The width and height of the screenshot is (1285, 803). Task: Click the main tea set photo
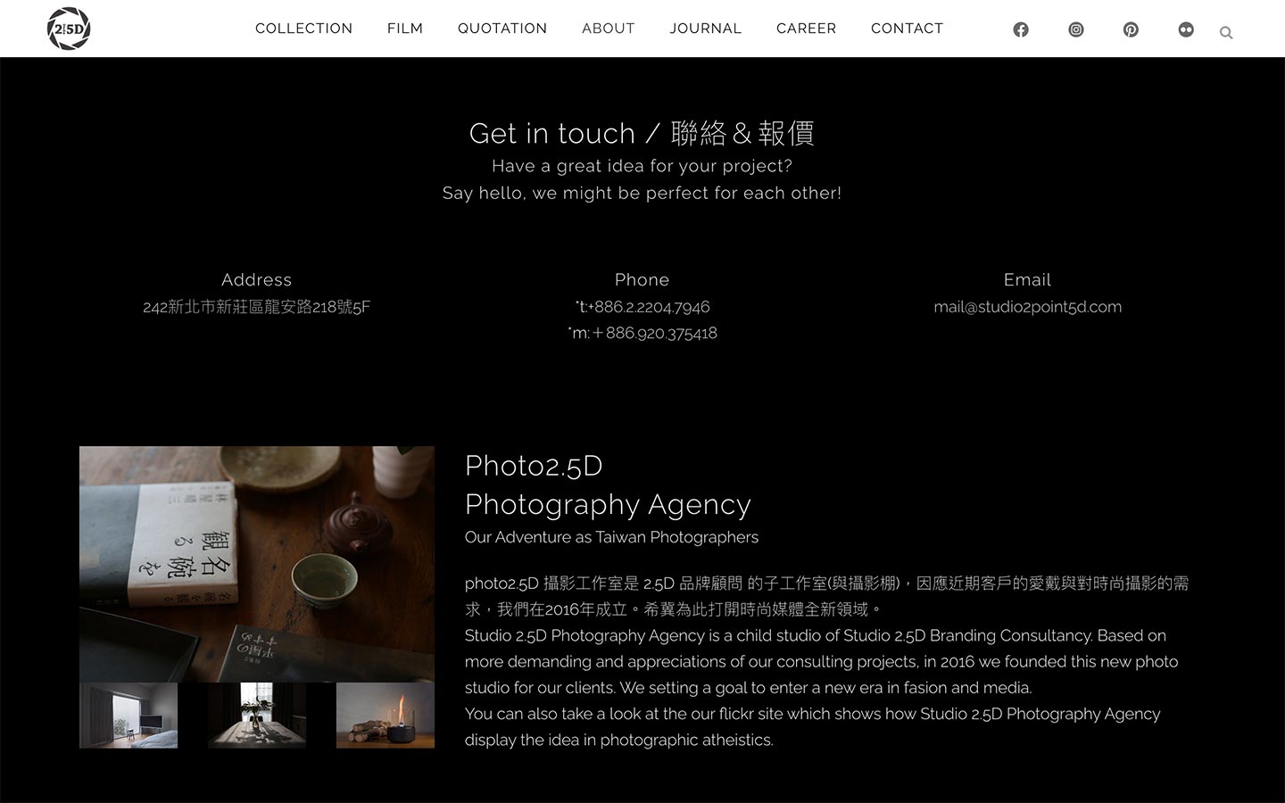point(257,564)
